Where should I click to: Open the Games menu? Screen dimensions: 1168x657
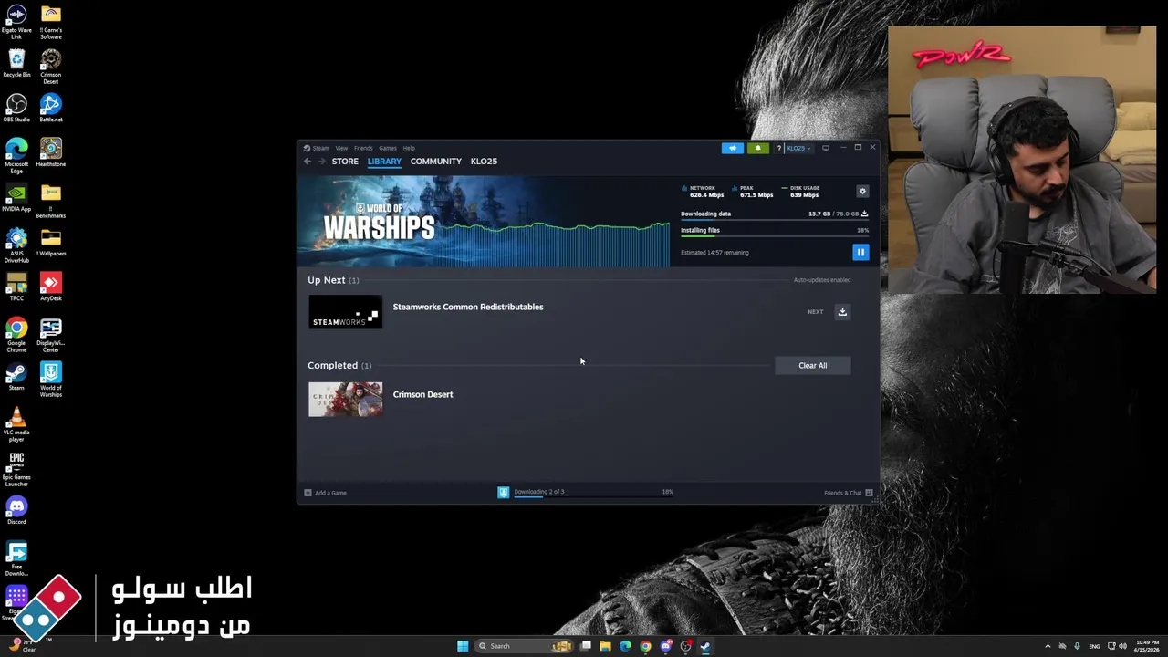point(388,148)
